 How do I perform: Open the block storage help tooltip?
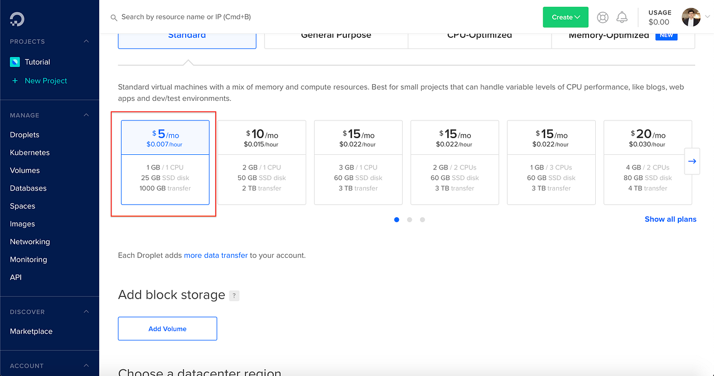coord(234,295)
